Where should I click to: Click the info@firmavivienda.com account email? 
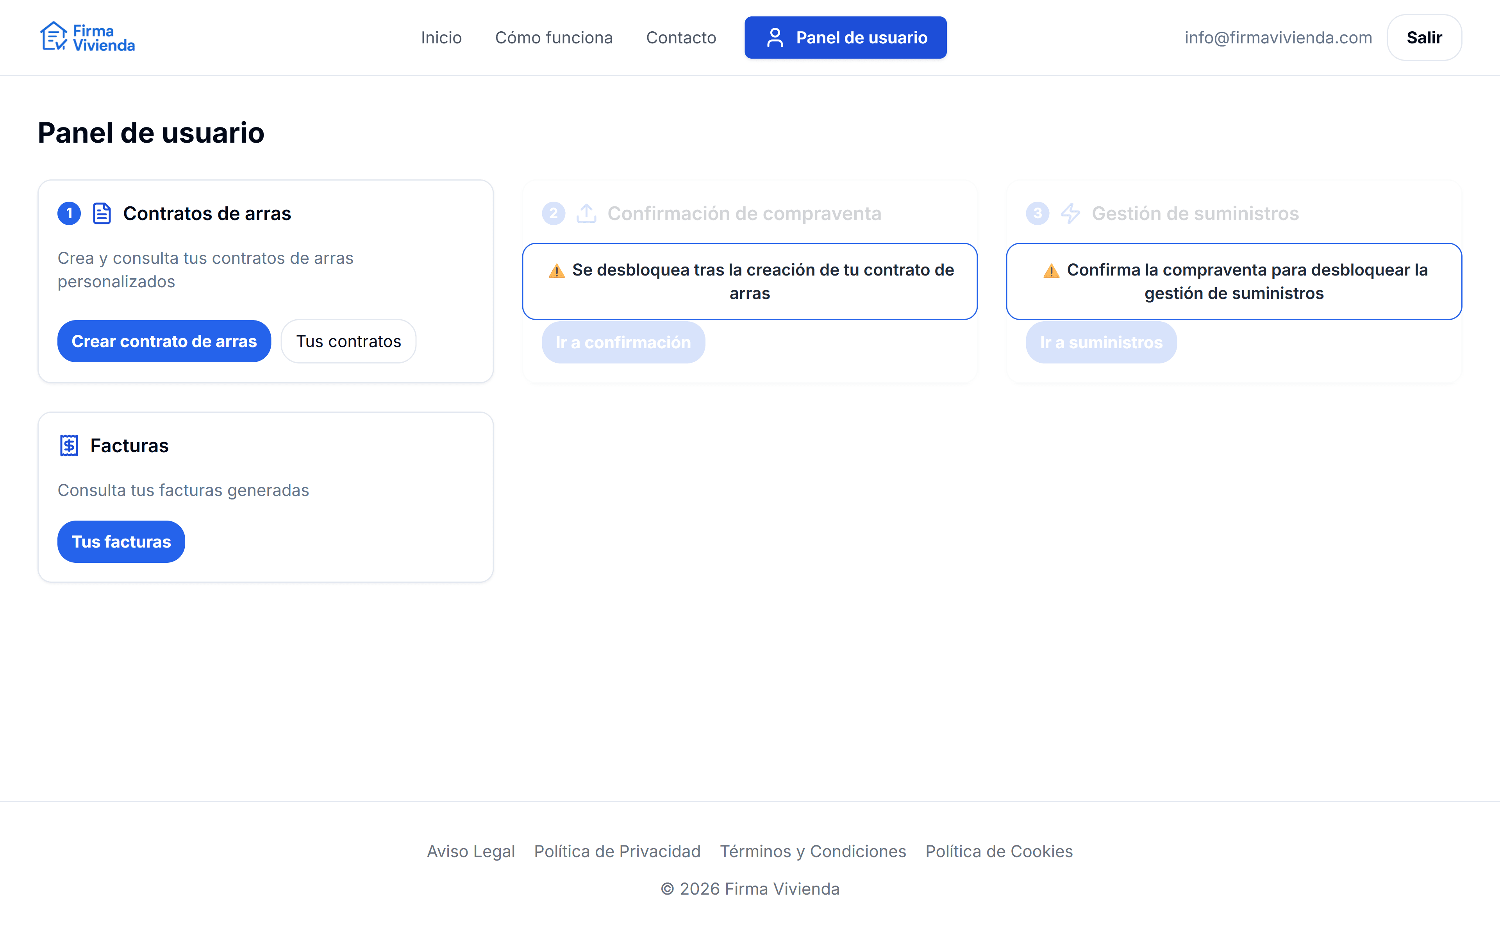point(1277,38)
